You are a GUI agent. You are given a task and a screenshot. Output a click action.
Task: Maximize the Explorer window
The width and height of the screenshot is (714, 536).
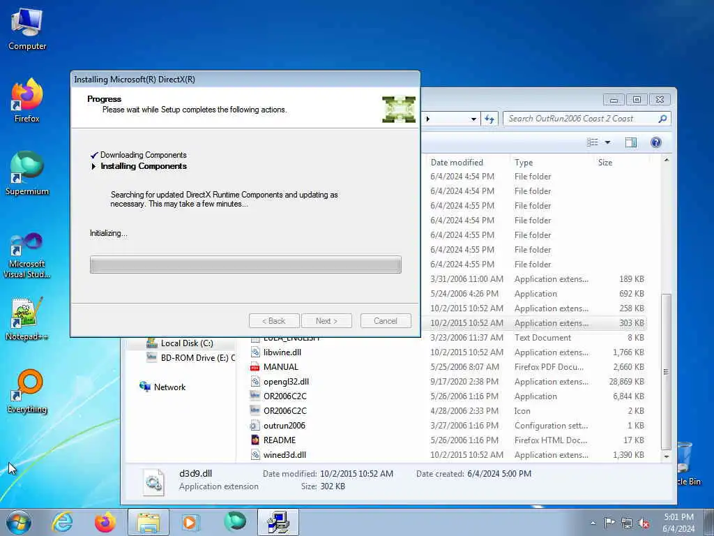click(637, 99)
